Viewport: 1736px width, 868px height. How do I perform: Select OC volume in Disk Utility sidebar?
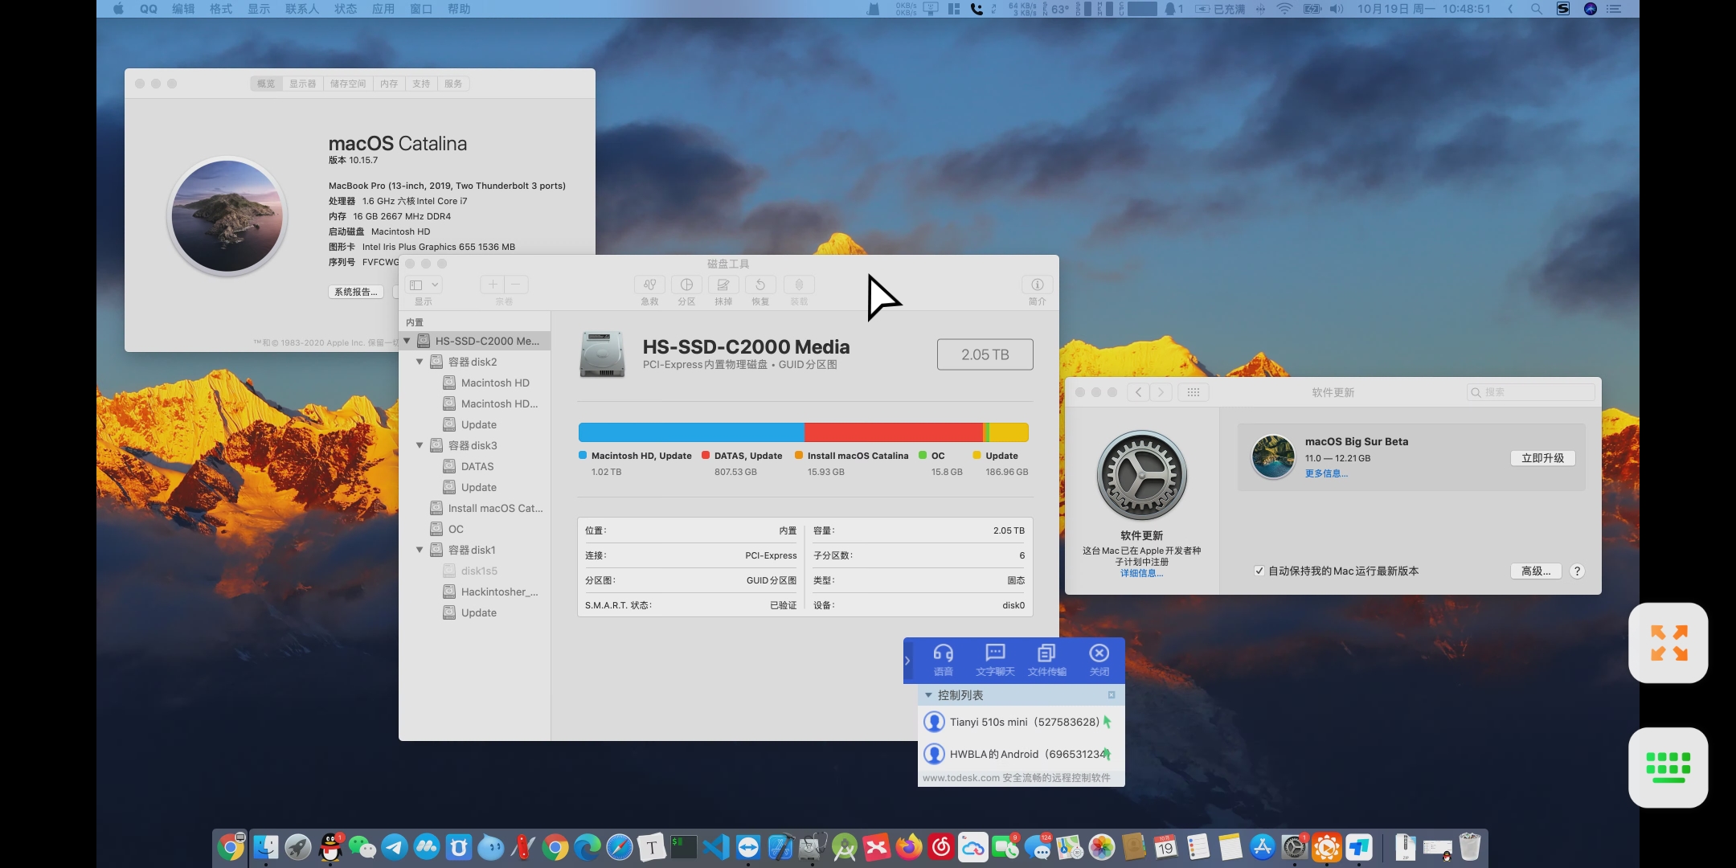[475, 529]
